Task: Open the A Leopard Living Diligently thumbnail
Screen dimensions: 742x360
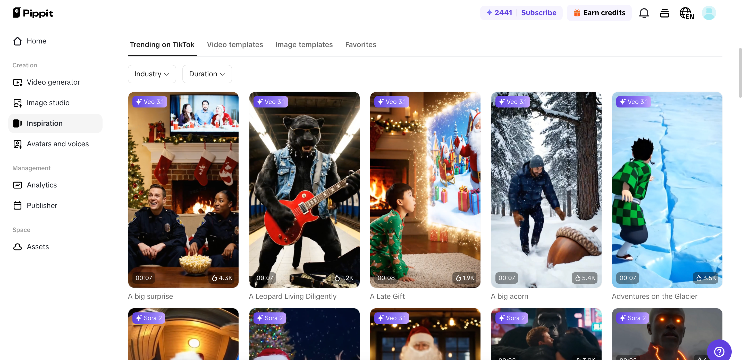Action: click(x=304, y=190)
